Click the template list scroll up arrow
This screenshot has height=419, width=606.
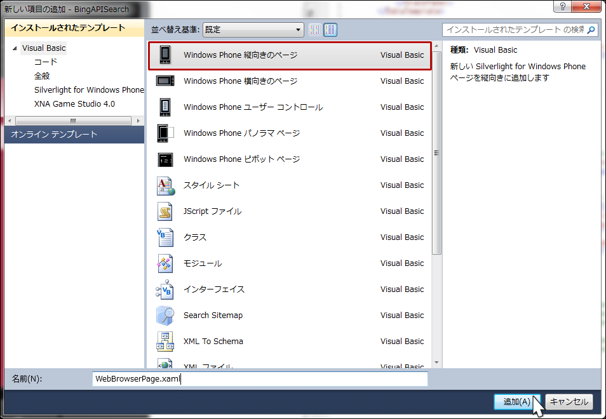tap(437, 46)
